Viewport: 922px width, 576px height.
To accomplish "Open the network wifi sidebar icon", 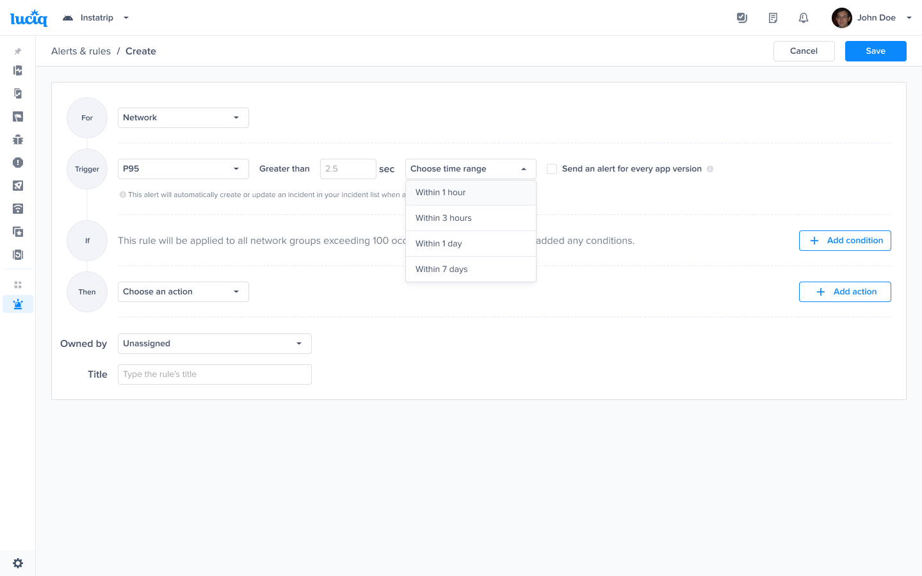I will 18,209.
